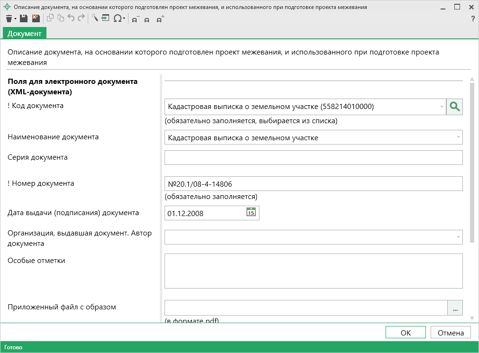
Task: Reset font size with plain A icon
Action: pyautogui.click(x=147, y=19)
